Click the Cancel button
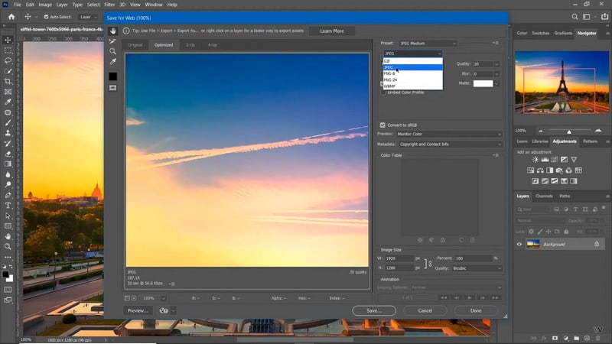Viewport: 612px width, 344px height. [x=425, y=310]
